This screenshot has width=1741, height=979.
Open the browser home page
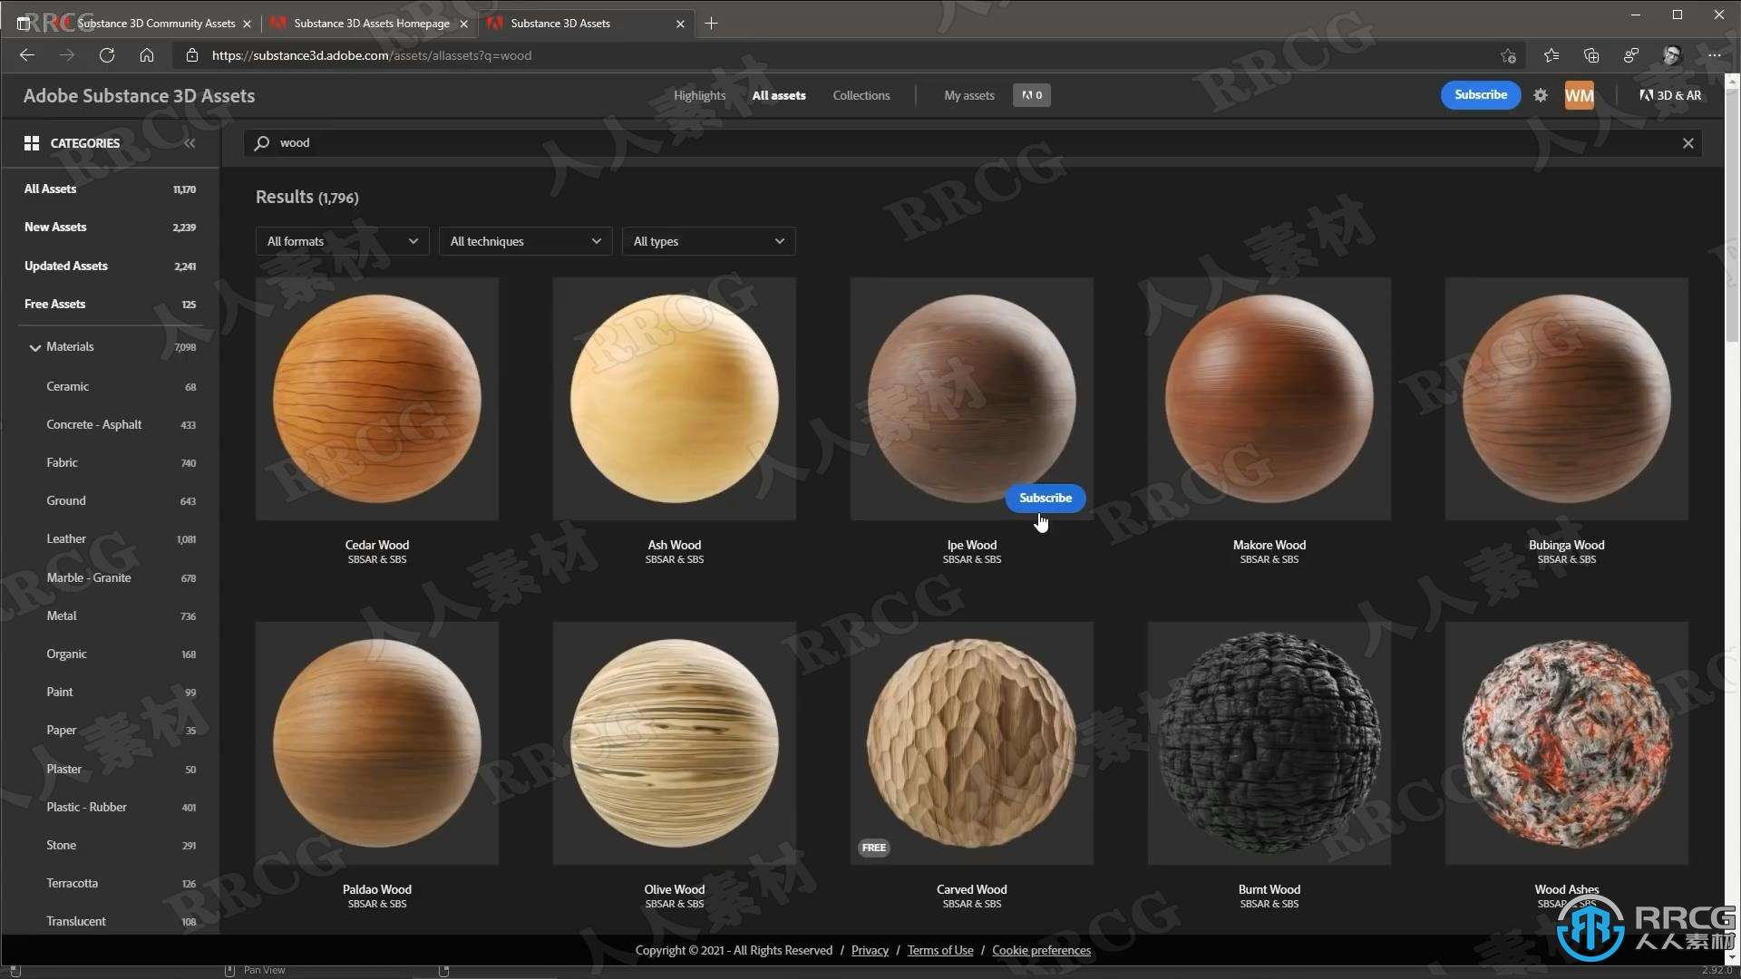(x=147, y=55)
